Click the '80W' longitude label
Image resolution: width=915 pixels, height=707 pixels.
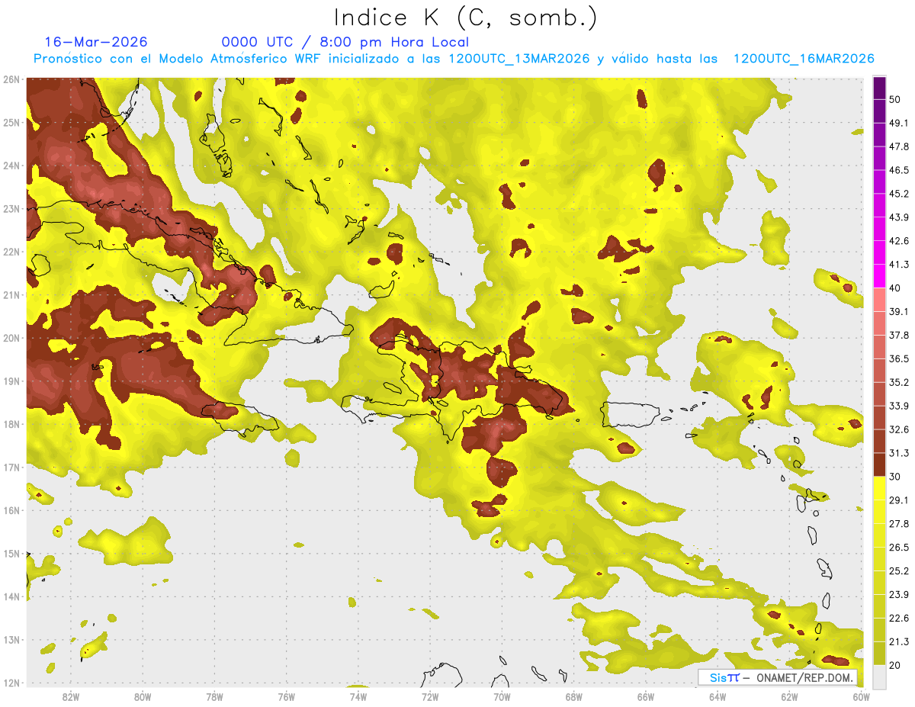click(x=143, y=696)
